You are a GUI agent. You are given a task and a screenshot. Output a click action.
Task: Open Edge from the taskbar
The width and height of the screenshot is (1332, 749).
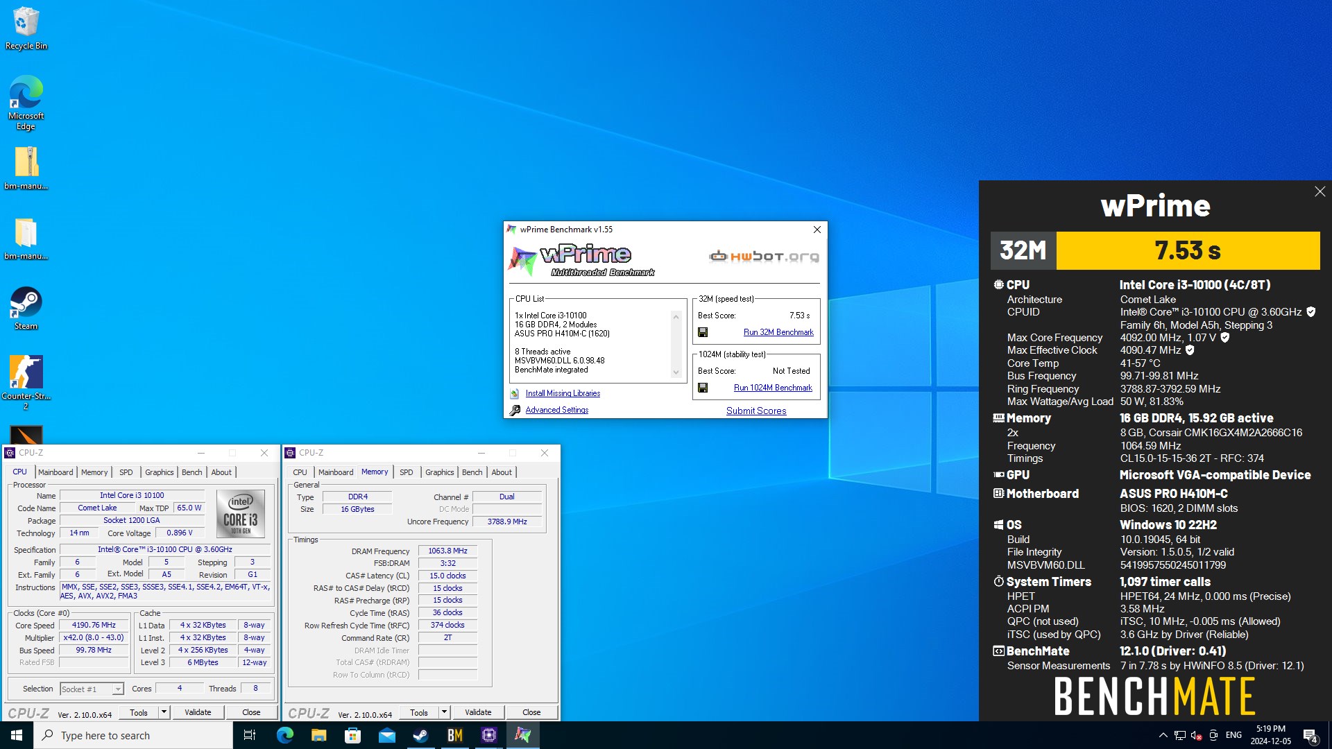pyautogui.click(x=284, y=735)
